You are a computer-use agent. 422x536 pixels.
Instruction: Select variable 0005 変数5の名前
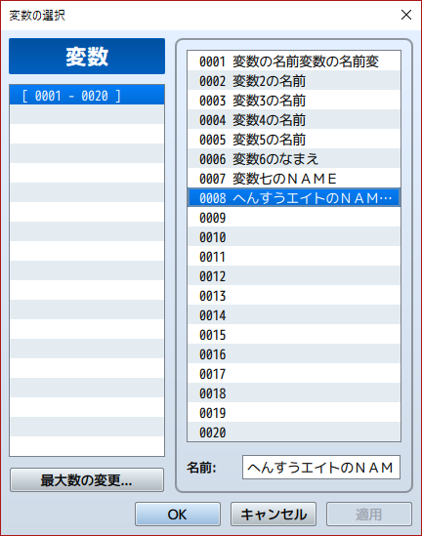tap(294, 140)
